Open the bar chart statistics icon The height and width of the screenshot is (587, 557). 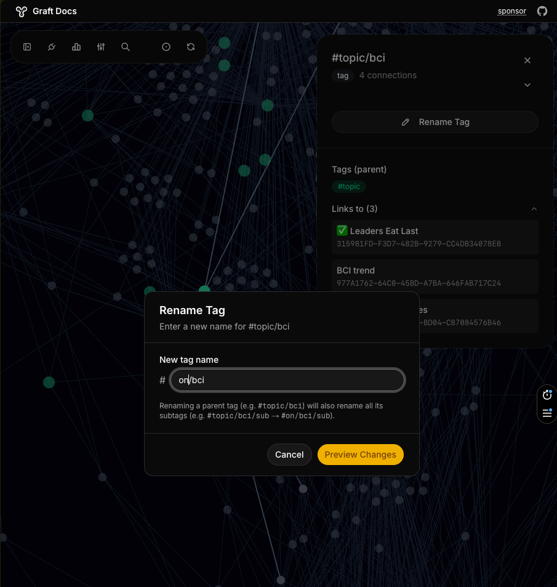click(x=76, y=47)
